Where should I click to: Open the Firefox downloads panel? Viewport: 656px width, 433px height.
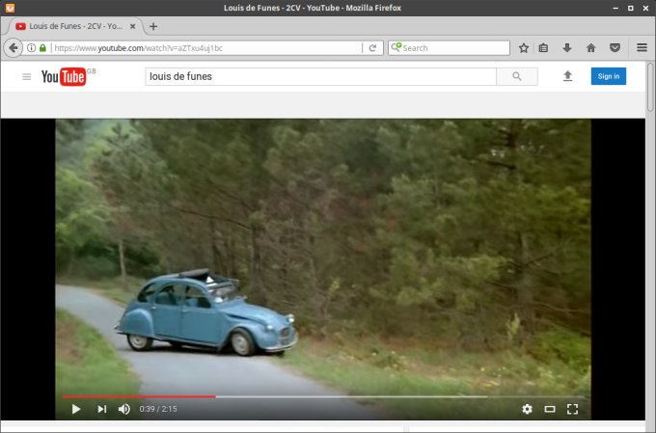[567, 47]
